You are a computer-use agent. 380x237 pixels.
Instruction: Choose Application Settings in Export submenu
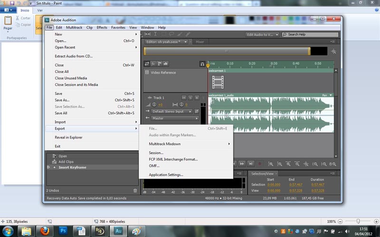186,175
